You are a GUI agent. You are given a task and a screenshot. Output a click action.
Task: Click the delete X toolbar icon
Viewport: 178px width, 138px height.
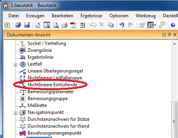click(x=102, y=25)
